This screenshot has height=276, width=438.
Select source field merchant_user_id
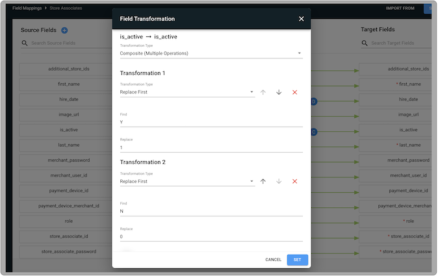pyautogui.click(x=66, y=175)
